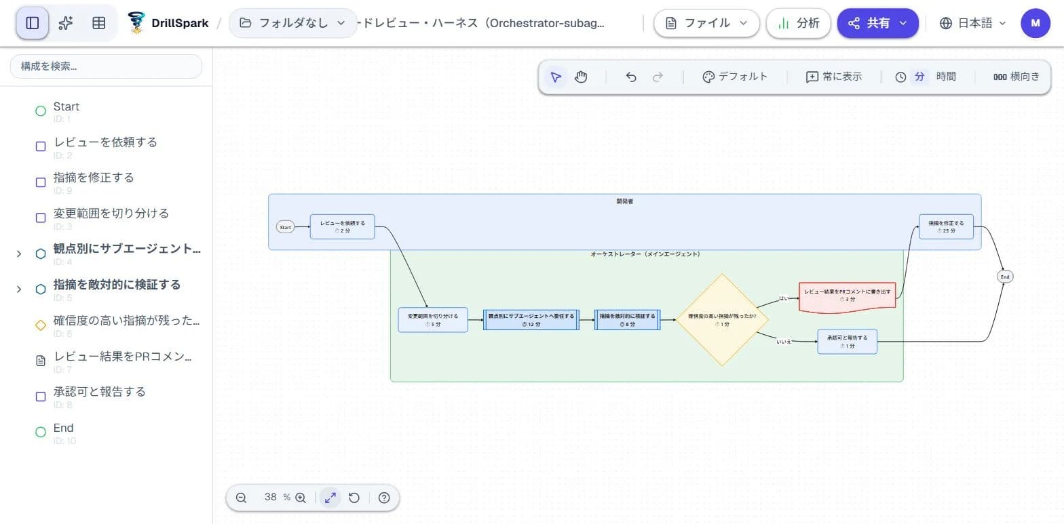Image resolution: width=1064 pixels, height=524 pixels.
Task: Select the 指摘を修正する canvas node
Action: coord(946,226)
